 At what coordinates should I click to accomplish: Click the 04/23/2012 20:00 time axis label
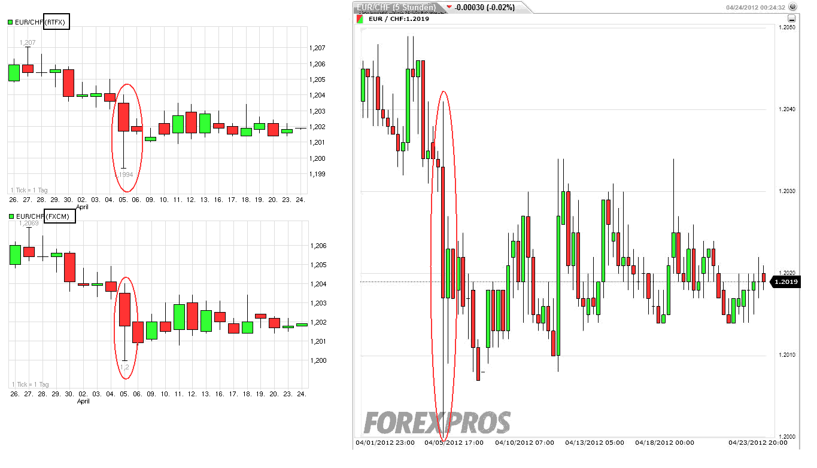coord(758,443)
